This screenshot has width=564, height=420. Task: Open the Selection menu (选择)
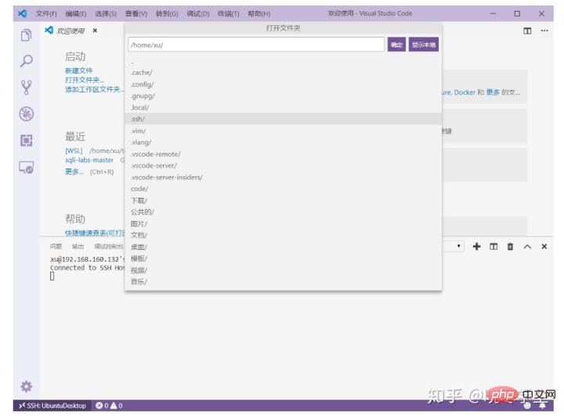click(x=106, y=13)
